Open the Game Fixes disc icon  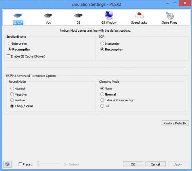coord(170,16)
